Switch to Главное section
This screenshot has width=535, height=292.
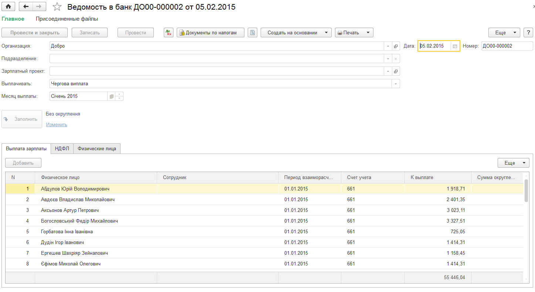click(x=13, y=19)
